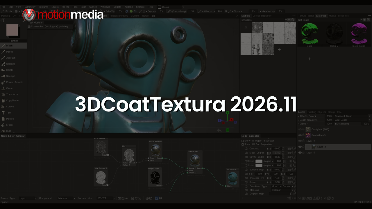Open the Source Type Layer dropdown
This screenshot has height=209, width=372.
[x=28, y=198]
